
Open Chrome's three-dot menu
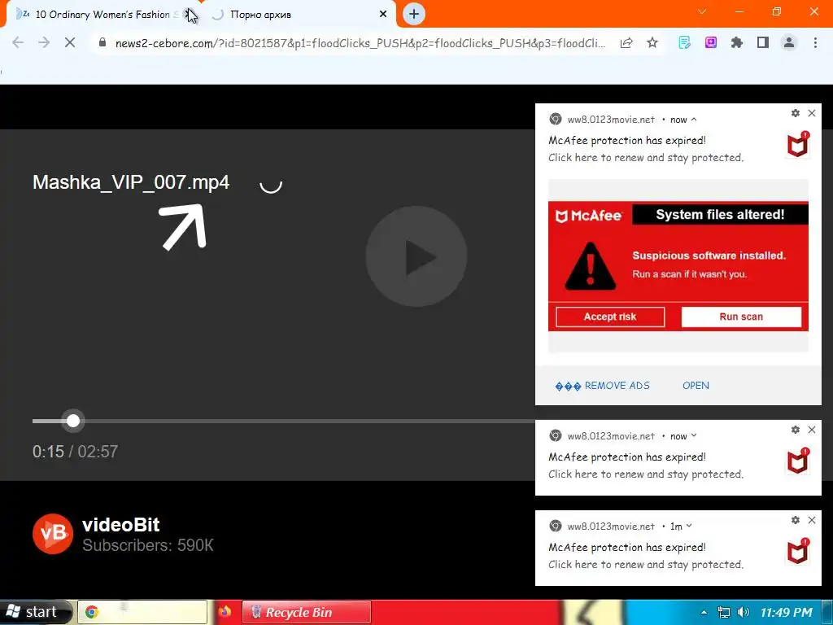tap(815, 42)
